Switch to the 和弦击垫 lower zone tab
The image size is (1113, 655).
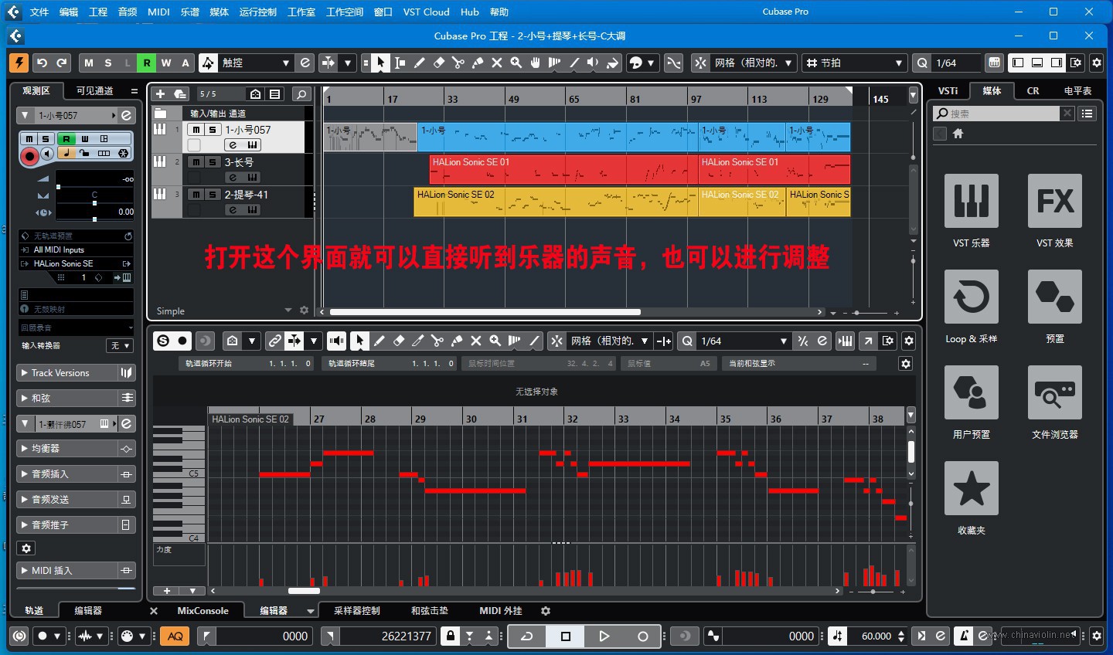[x=429, y=610]
